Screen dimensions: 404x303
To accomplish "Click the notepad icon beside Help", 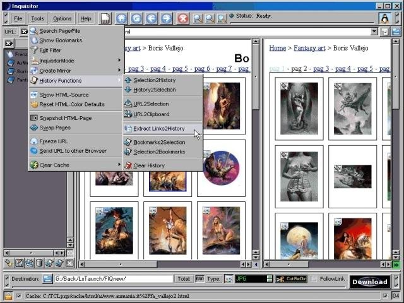I will [105, 18].
